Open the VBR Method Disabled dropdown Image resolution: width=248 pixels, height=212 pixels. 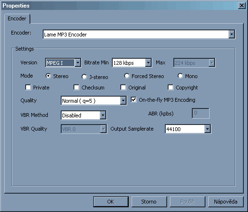tap(103, 115)
